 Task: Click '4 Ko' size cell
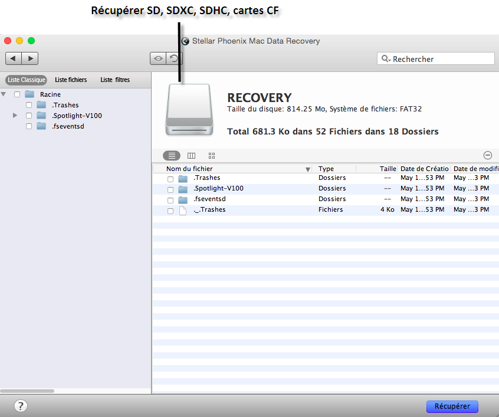pos(388,209)
